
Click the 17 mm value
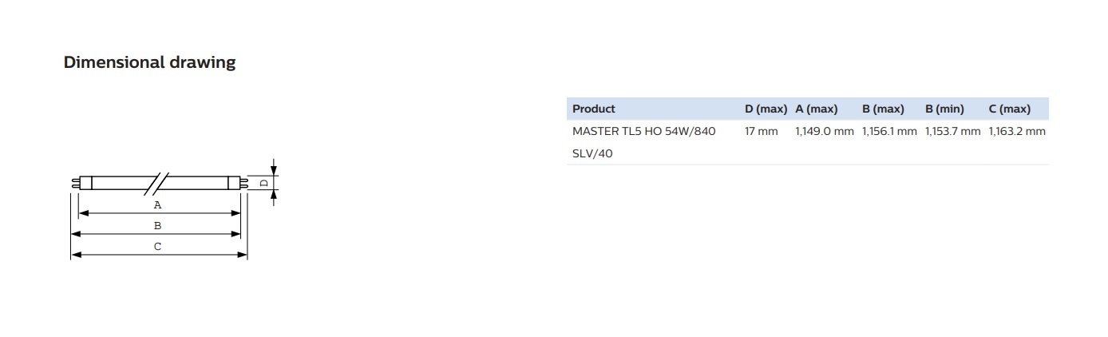(761, 131)
